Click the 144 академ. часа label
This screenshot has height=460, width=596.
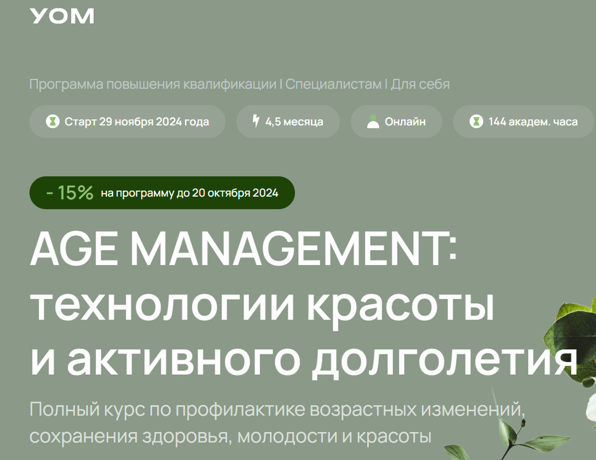pyautogui.click(x=533, y=122)
